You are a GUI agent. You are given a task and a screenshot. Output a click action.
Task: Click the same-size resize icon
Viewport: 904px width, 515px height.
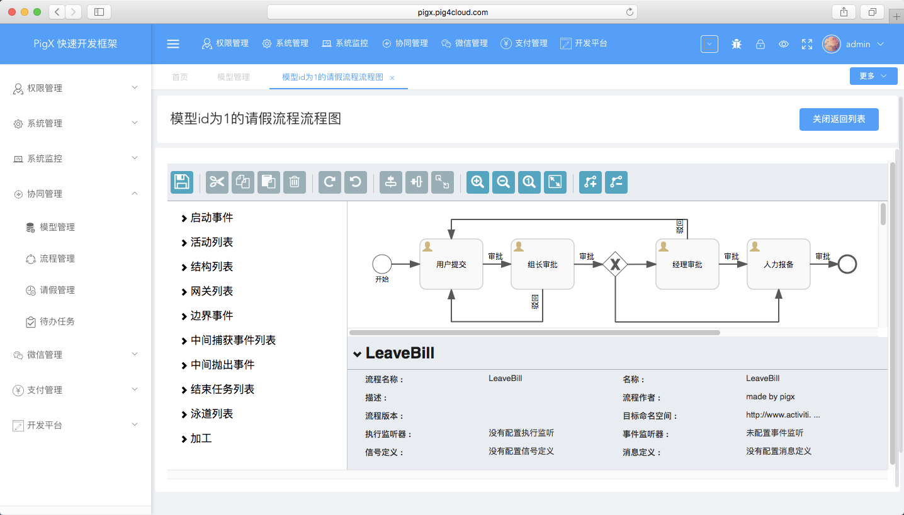coord(443,182)
